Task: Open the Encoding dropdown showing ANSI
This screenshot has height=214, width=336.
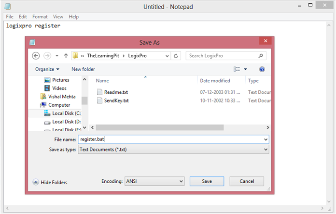Action: point(154,181)
